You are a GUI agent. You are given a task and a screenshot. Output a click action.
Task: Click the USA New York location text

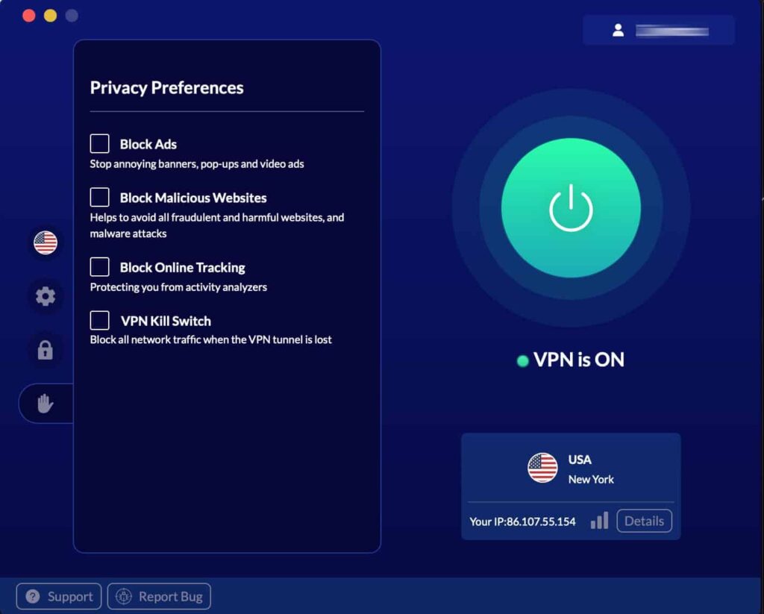point(591,469)
